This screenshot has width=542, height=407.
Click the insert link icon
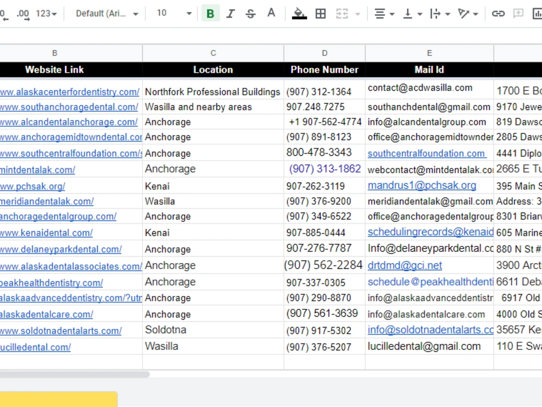point(498,14)
